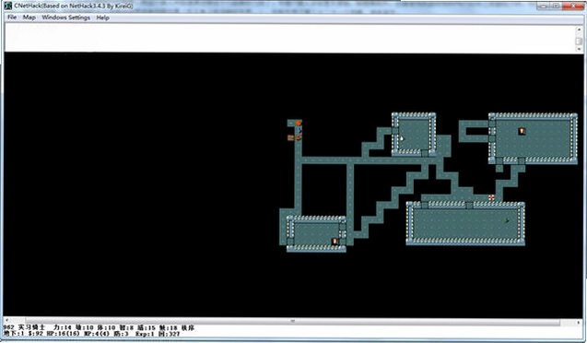Select the staircase tile in the top-right room
This screenshot has height=343, width=587.
522,131
